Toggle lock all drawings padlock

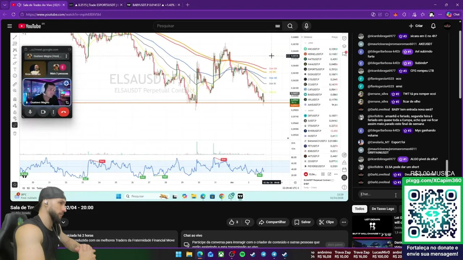point(15,112)
